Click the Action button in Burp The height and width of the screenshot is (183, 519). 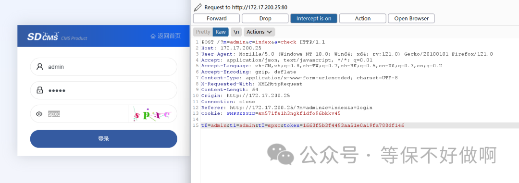click(363, 19)
